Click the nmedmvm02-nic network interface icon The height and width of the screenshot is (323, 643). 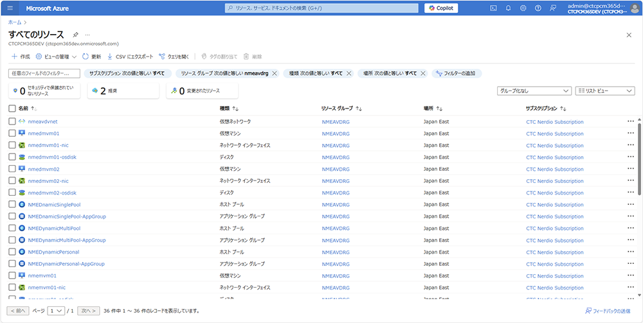tap(22, 180)
